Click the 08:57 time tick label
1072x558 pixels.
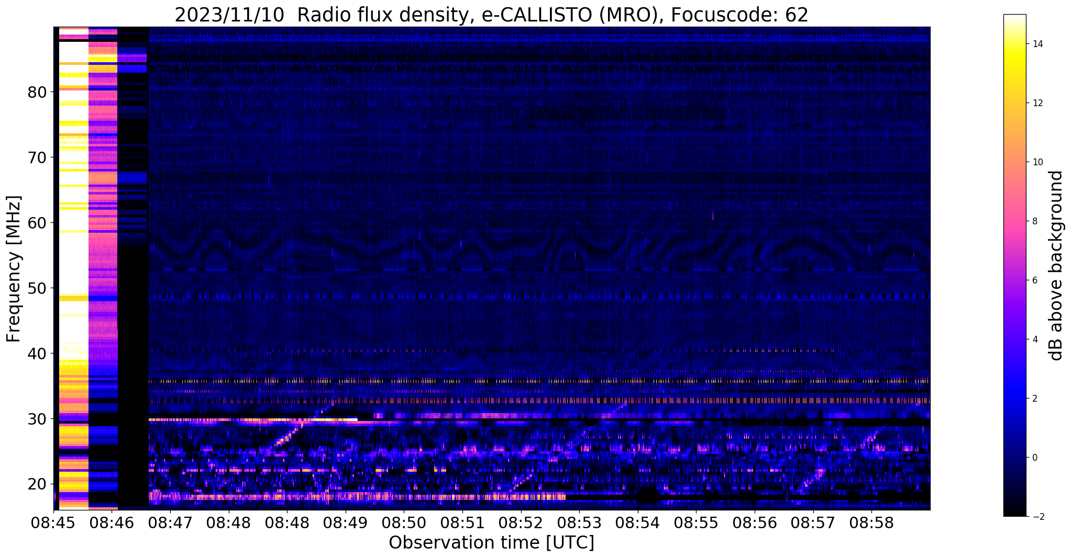click(x=812, y=523)
